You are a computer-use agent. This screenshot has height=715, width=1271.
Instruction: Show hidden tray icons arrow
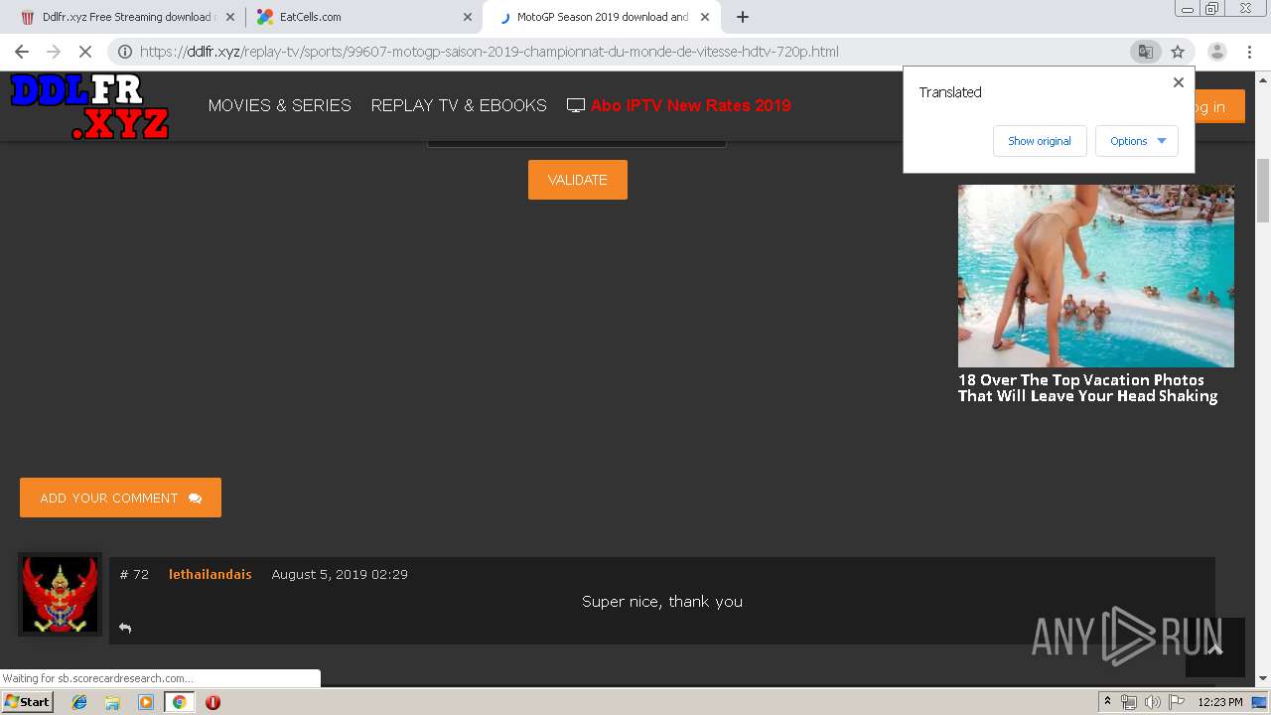[x=1107, y=702]
